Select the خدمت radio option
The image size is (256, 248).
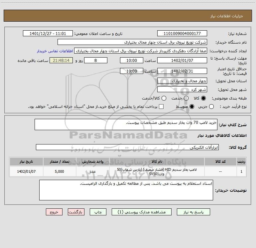(x=186, y=98)
